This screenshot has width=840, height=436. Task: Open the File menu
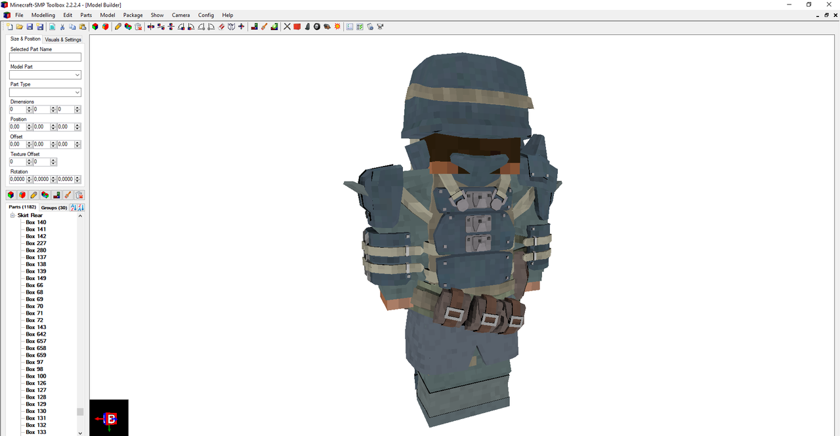[x=19, y=15]
